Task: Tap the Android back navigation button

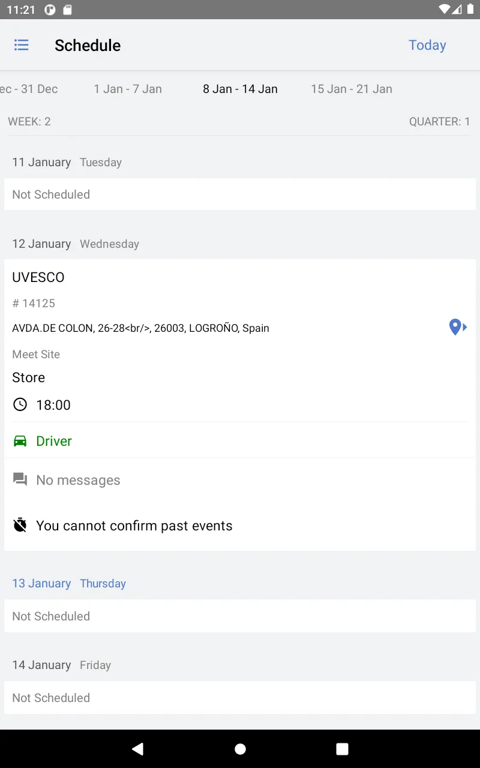Action: tap(138, 748)
